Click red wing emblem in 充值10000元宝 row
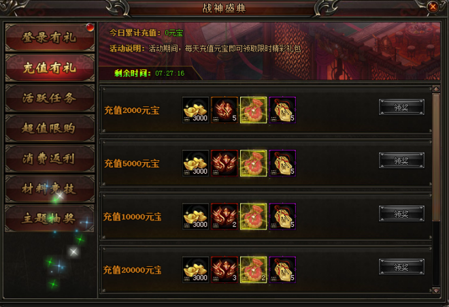 click(224, 216)
